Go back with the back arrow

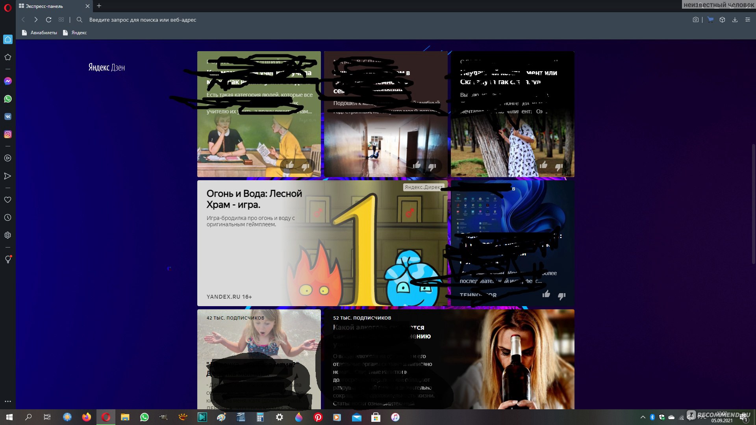[23, 20]
